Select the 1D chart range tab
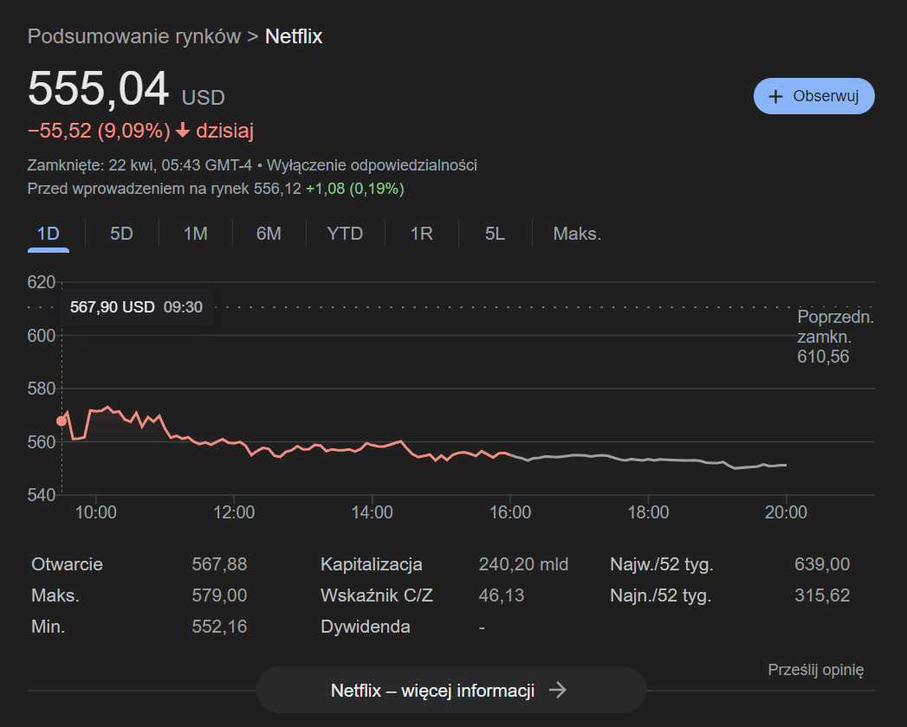Screen dimensions: 907x727 coord(48,234)
